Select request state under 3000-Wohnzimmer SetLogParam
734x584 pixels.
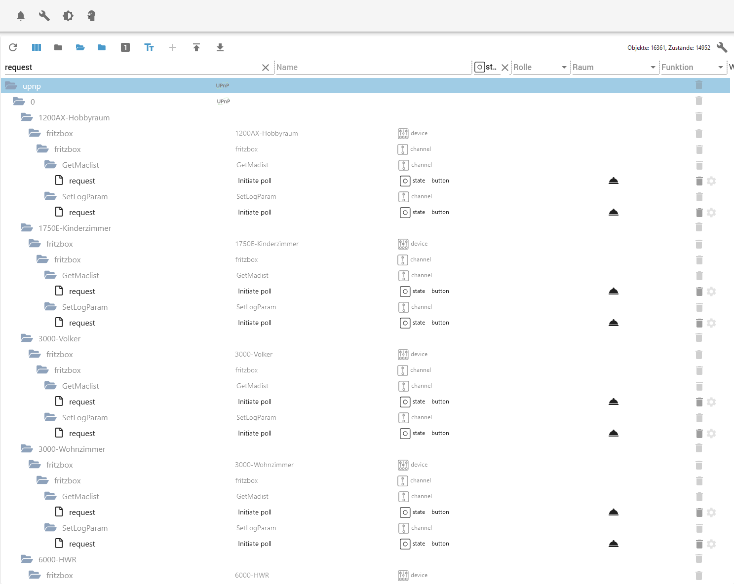(x=82, y=544)
